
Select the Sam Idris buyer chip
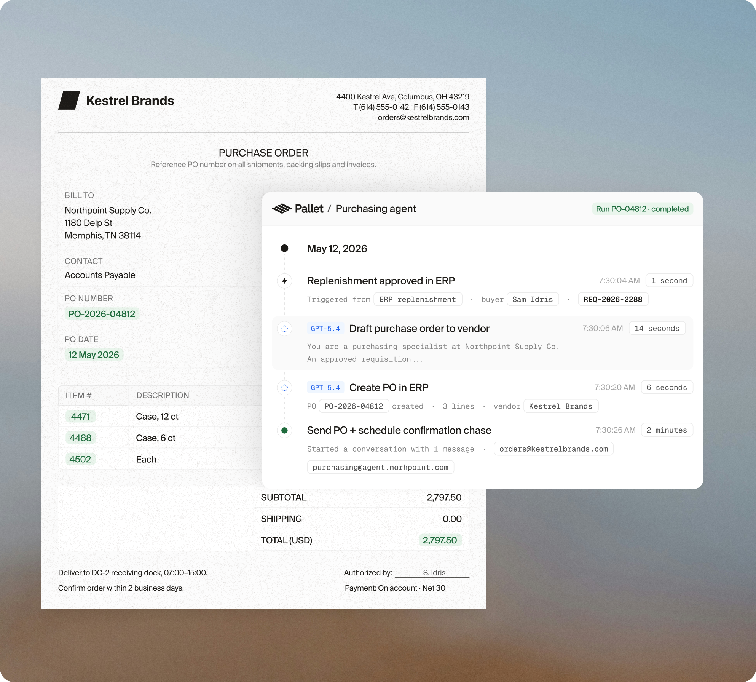[x=533, y=299]
